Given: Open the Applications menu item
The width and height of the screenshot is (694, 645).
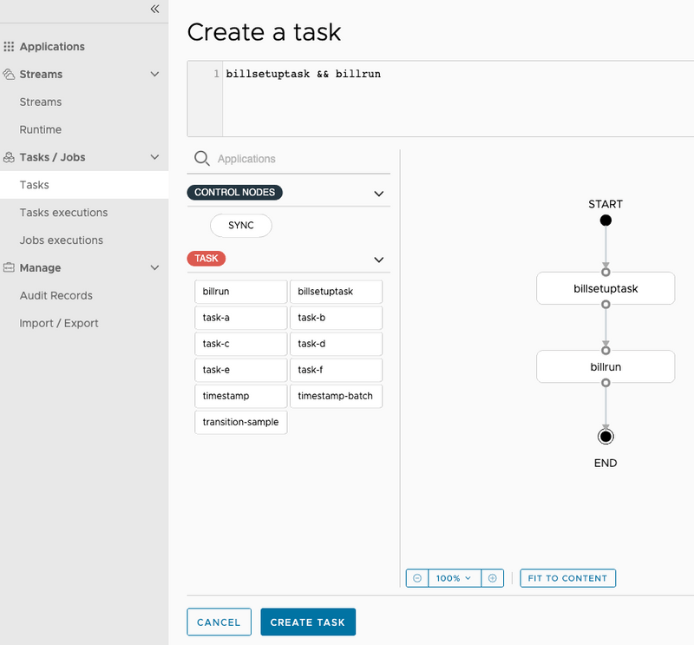Looking at the screenshot, I should click(52, 47).
